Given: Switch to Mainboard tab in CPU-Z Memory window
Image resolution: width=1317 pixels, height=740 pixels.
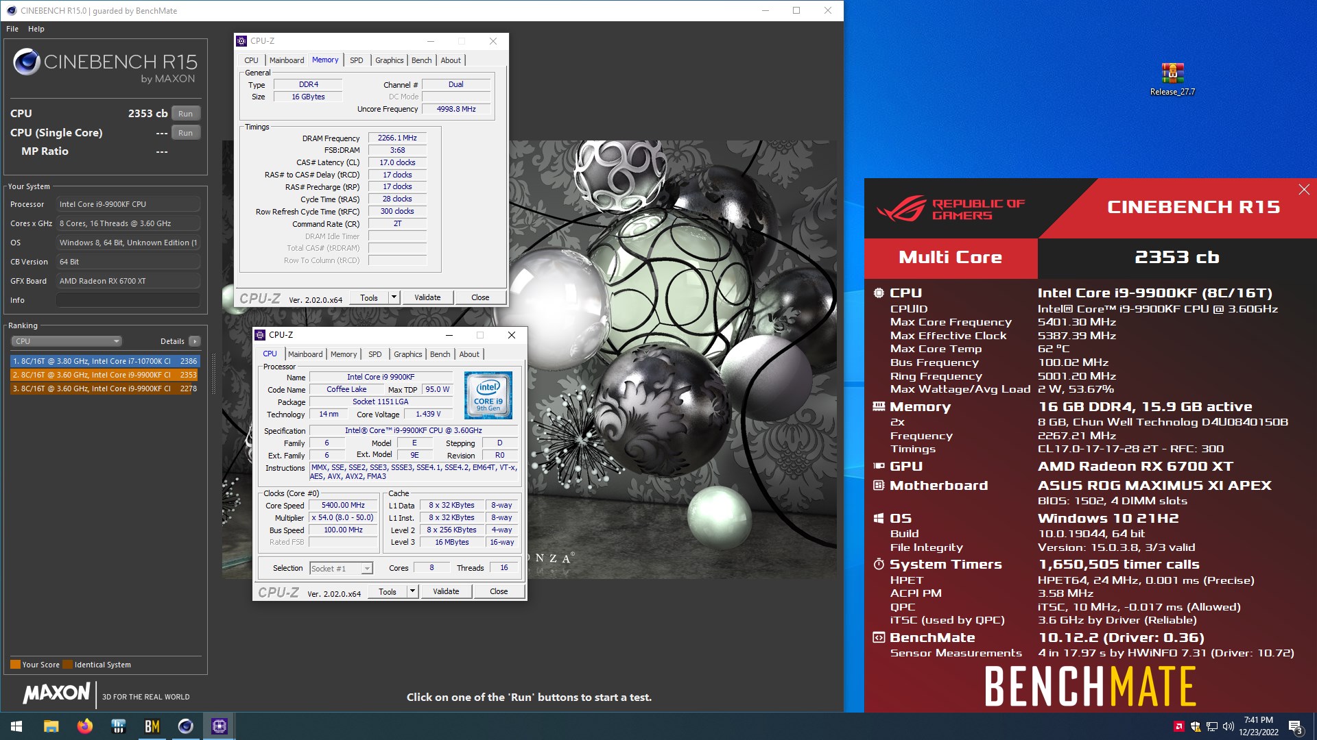Looking at the screenshot, I should coord(287,60).
